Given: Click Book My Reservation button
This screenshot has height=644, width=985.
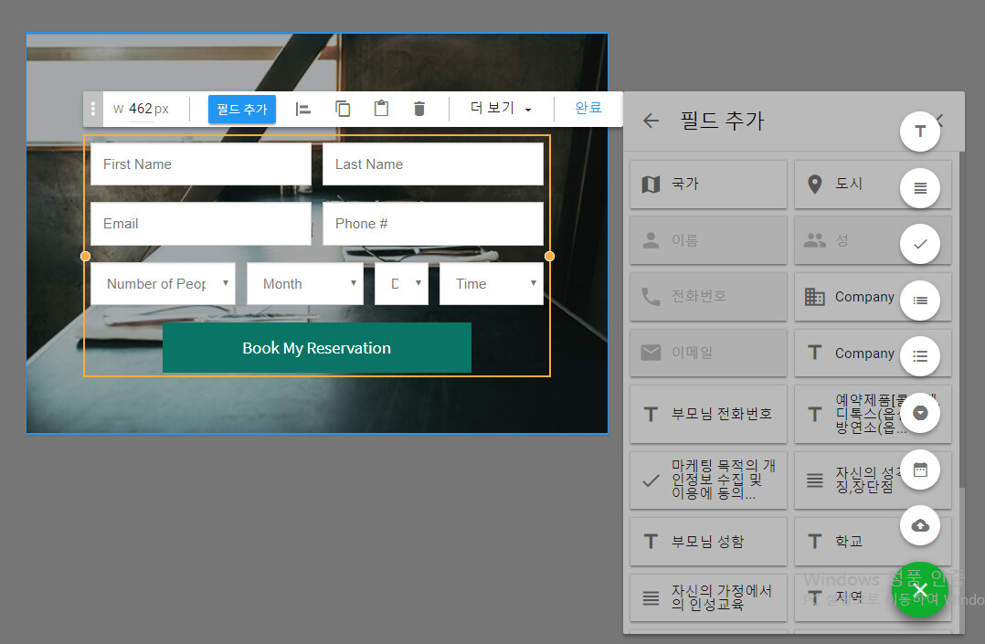Looking at the screenshot, I should point(316,347).
